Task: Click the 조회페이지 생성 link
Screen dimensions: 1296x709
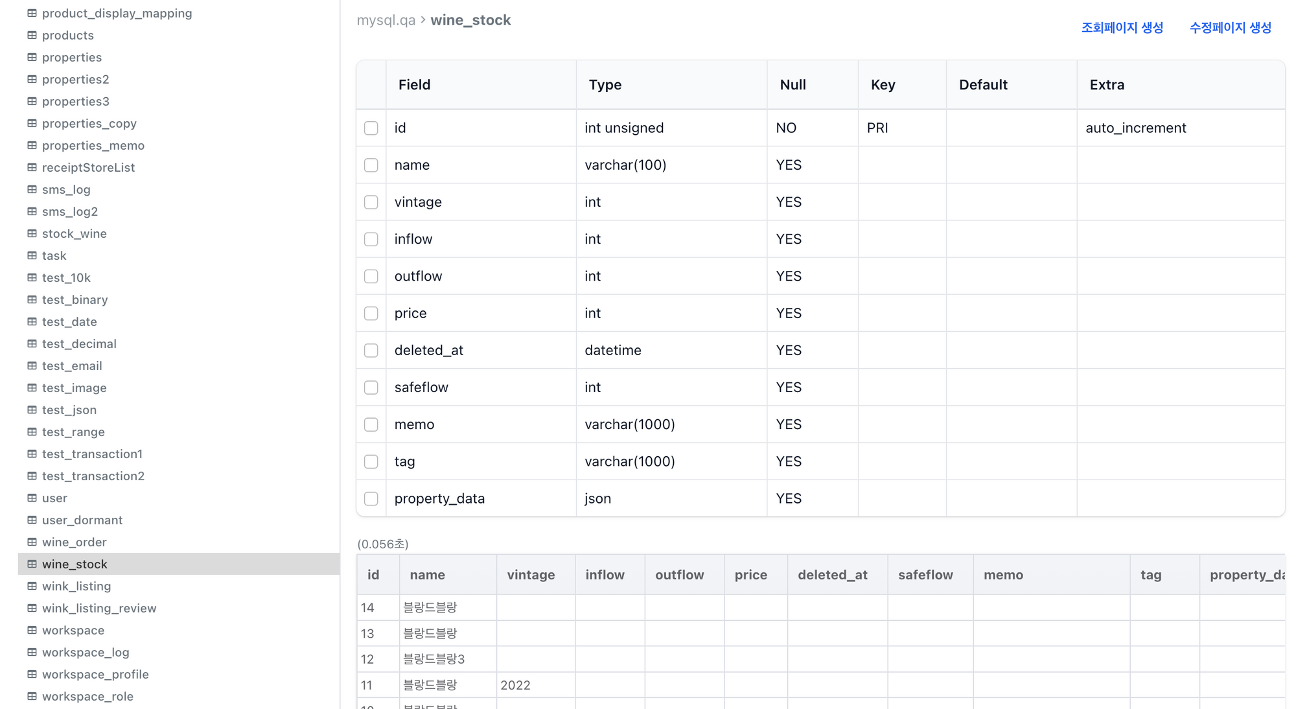Action: click(1122, 27)
